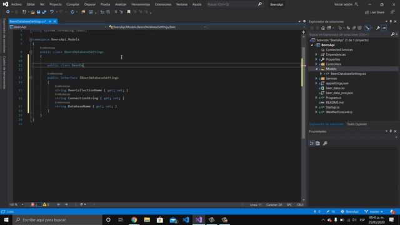Collapse the namespace BeersApi.Models code block
Viewport: 400px width, 225px height.
tap(31, 39)
